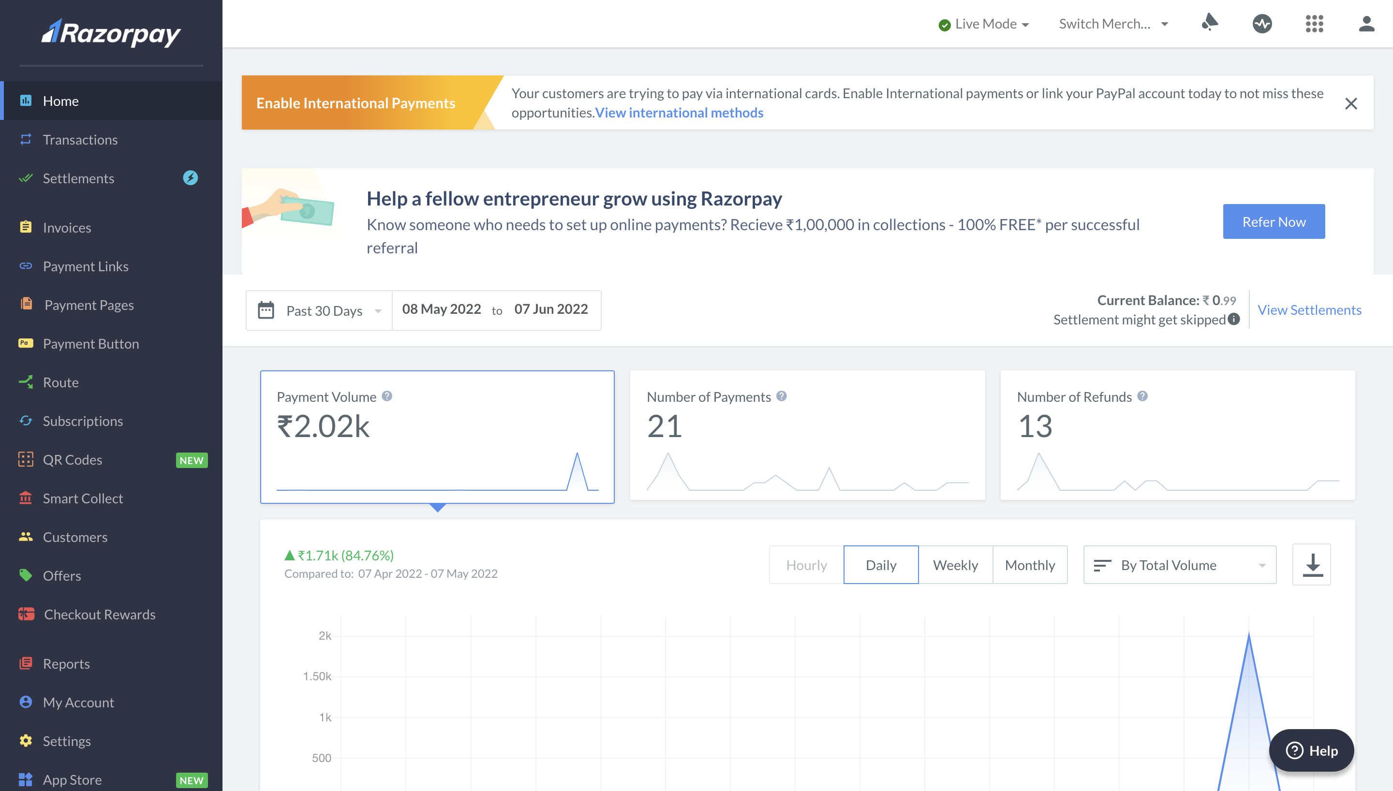The width and height of the screenshot is (1393, 791).
Task: Click the App Store blocks icon
Action: tap(26, 779)
